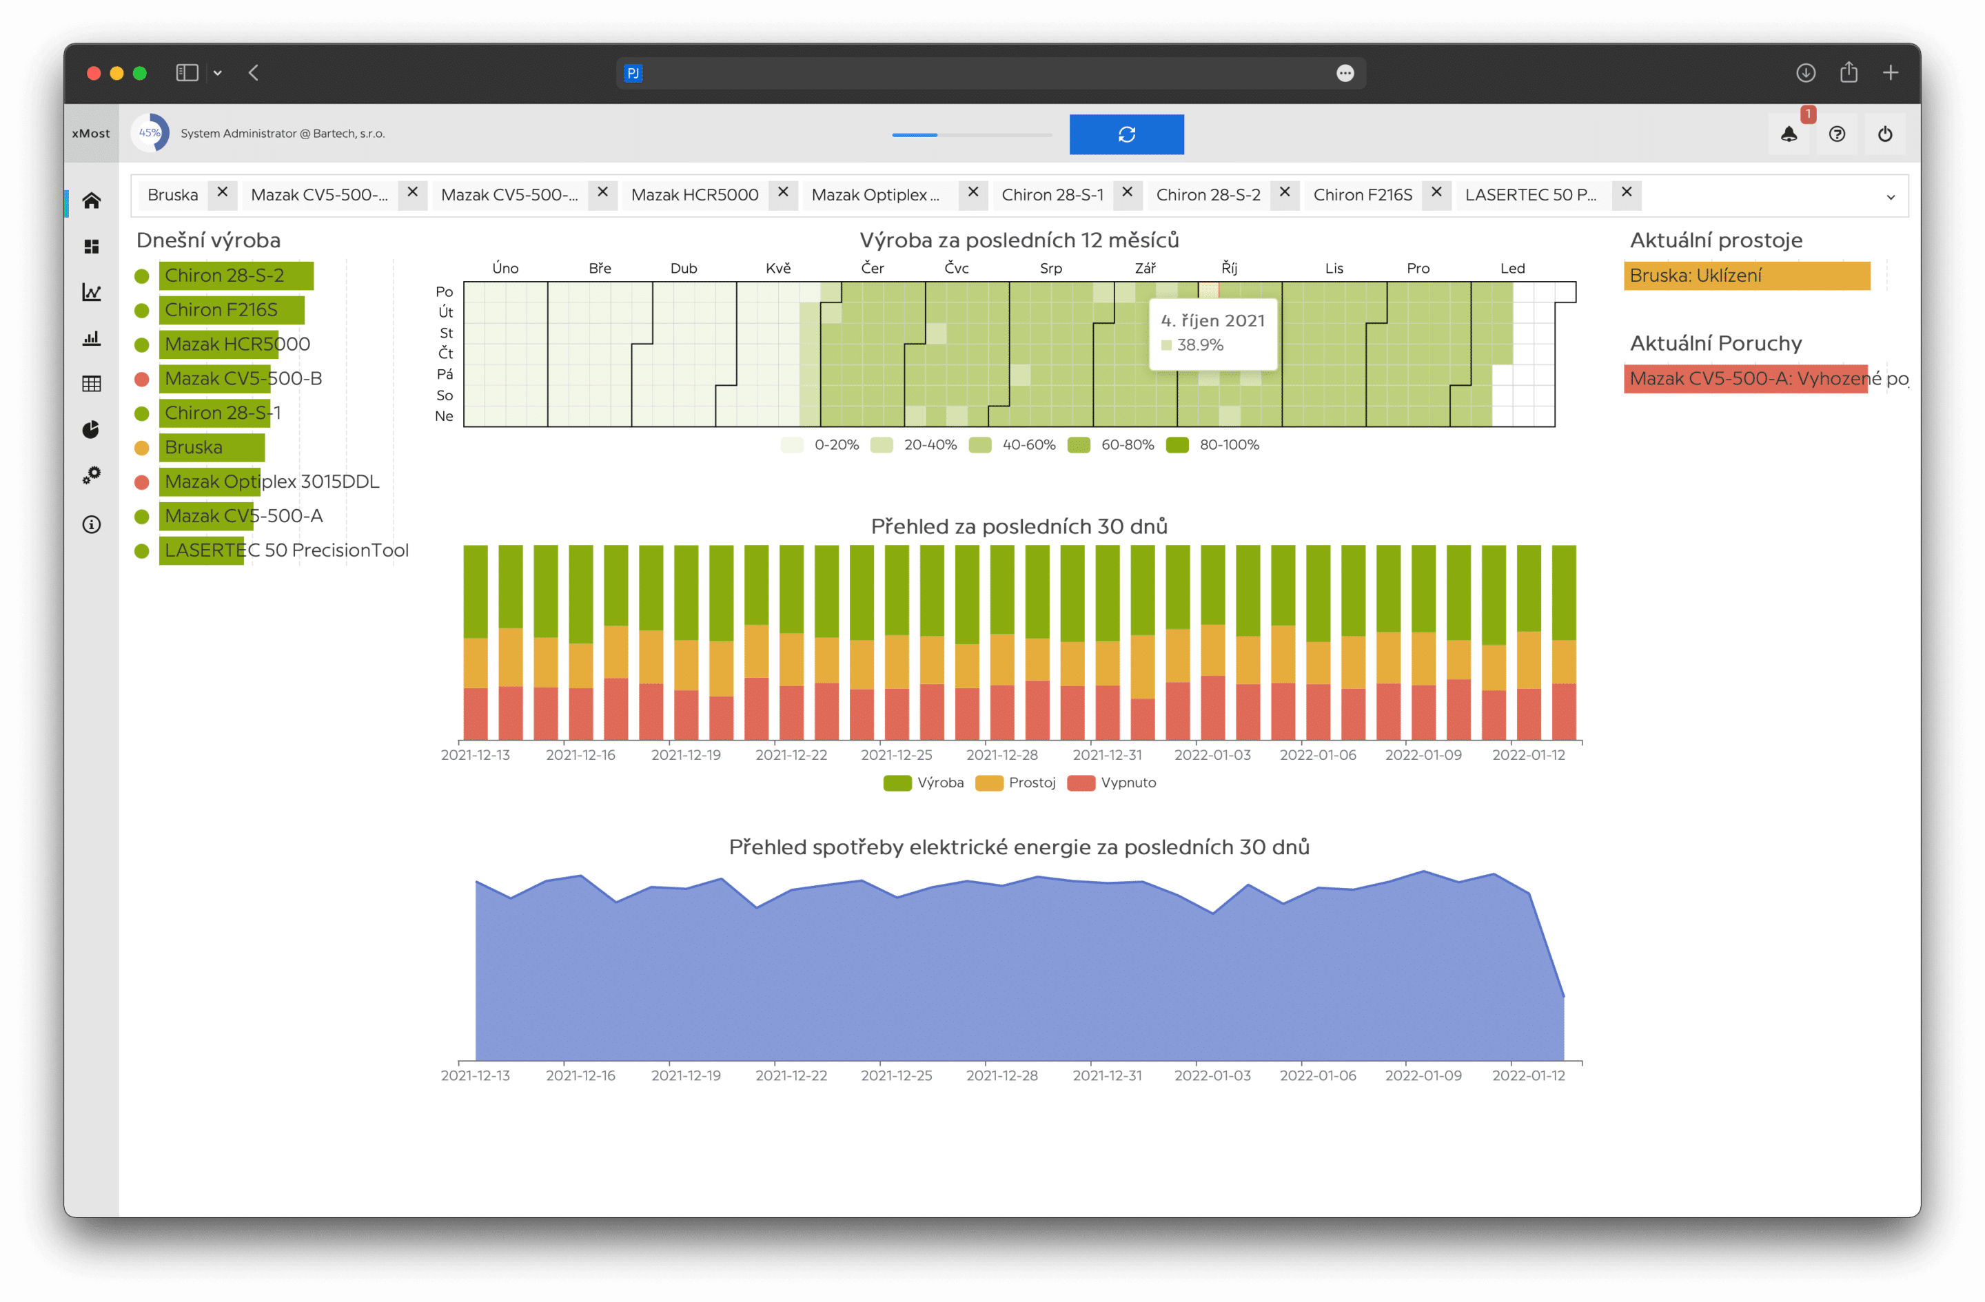Open the home dashboard sidebar icon
The image size is (1985, 1302).
pos(91,200)
